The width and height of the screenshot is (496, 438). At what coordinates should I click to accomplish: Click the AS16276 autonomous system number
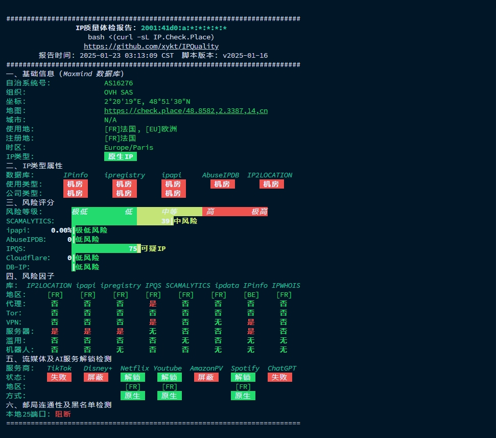click(x=119, y=83)
